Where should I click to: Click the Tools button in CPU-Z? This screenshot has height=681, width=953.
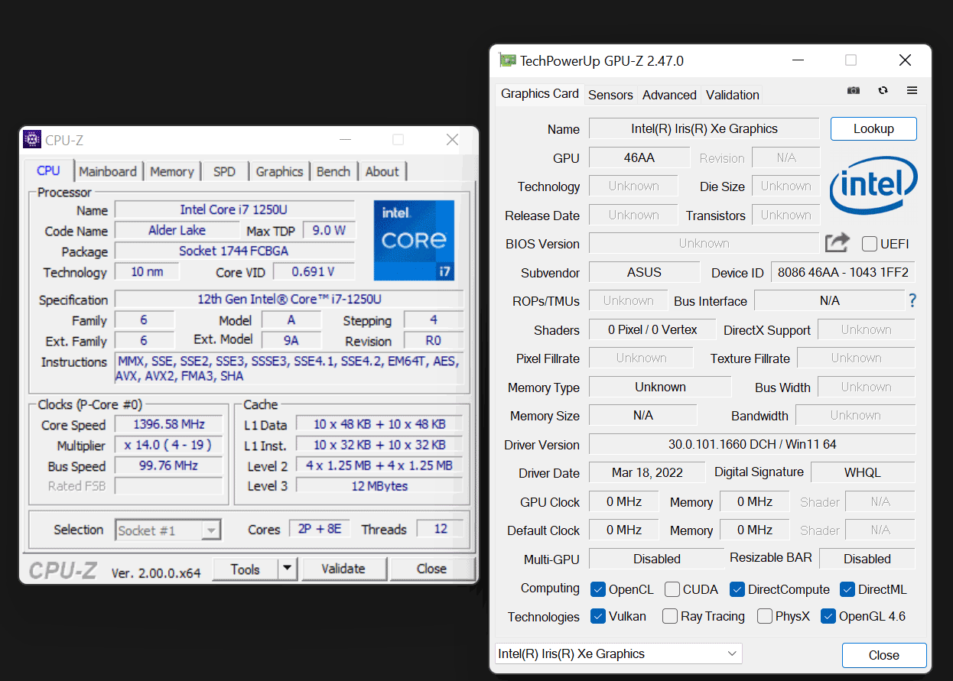[246, 569]
